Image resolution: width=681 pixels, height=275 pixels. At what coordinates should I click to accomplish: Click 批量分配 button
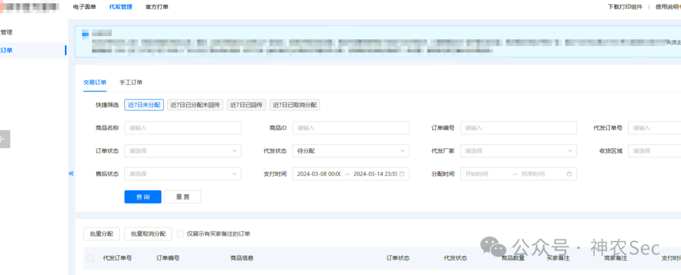tap(101, 234)
